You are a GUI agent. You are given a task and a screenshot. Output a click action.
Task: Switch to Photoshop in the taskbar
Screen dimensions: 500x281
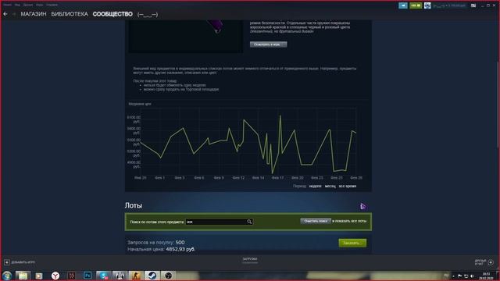point(87,276)
